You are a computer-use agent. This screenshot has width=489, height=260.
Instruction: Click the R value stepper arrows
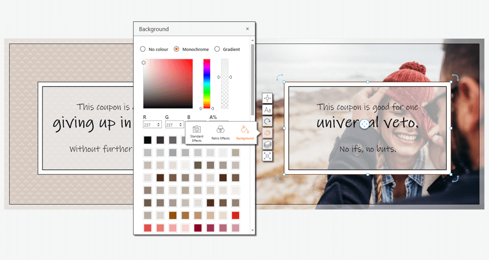tap(158, 125)
